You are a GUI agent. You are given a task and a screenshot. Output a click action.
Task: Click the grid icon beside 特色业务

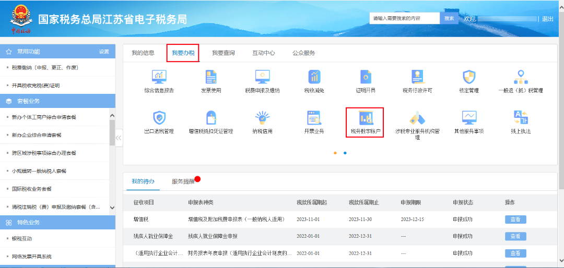pyautogui.click(x=9, y=222)
